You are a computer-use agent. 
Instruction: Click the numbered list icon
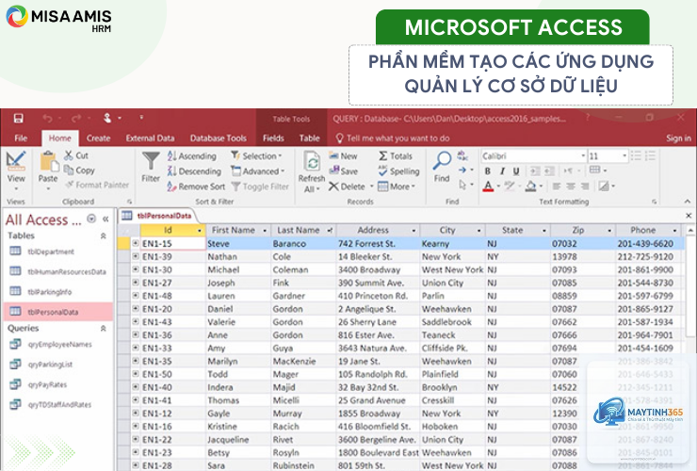click(650, 156)
